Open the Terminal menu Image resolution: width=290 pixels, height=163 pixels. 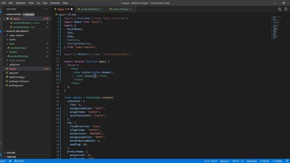[55, 3]
